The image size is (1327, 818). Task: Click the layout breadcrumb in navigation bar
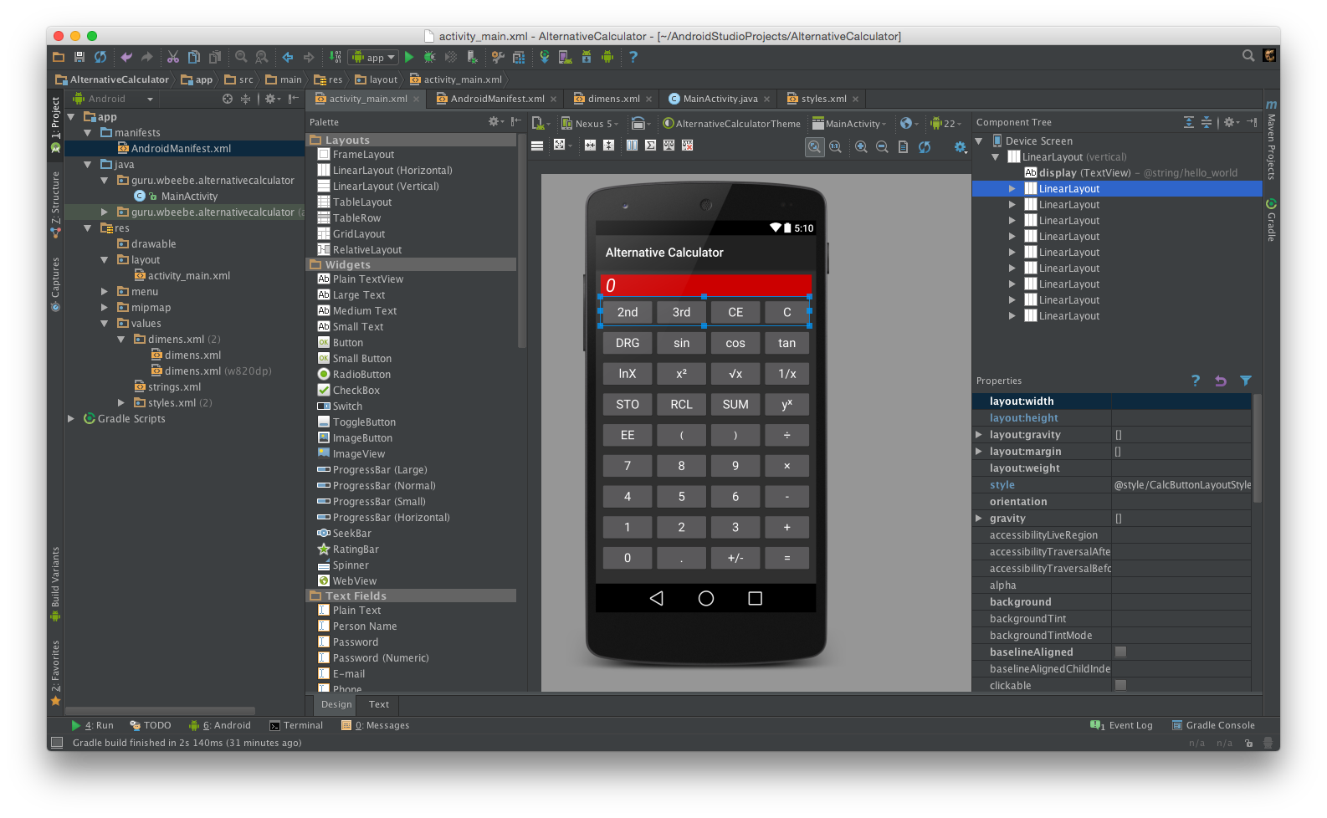tap(377, 79)
